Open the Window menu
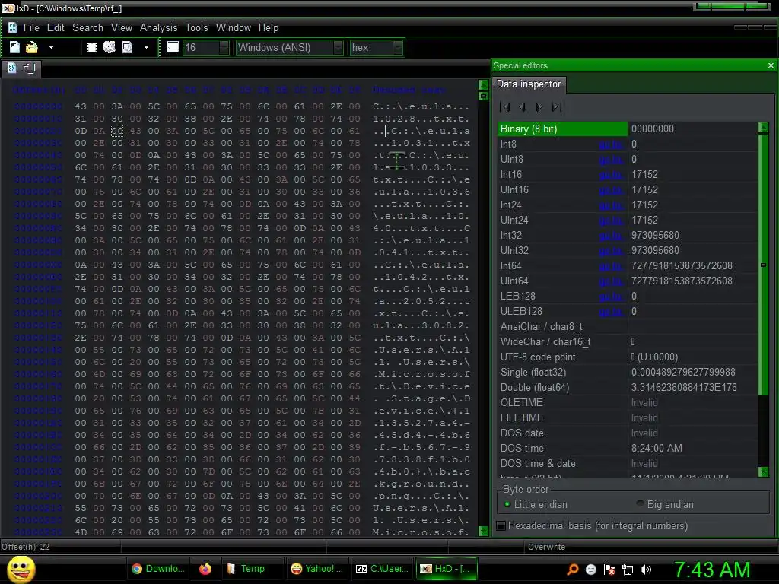This screenshot has height=584, width=779. tap(234, 28)
